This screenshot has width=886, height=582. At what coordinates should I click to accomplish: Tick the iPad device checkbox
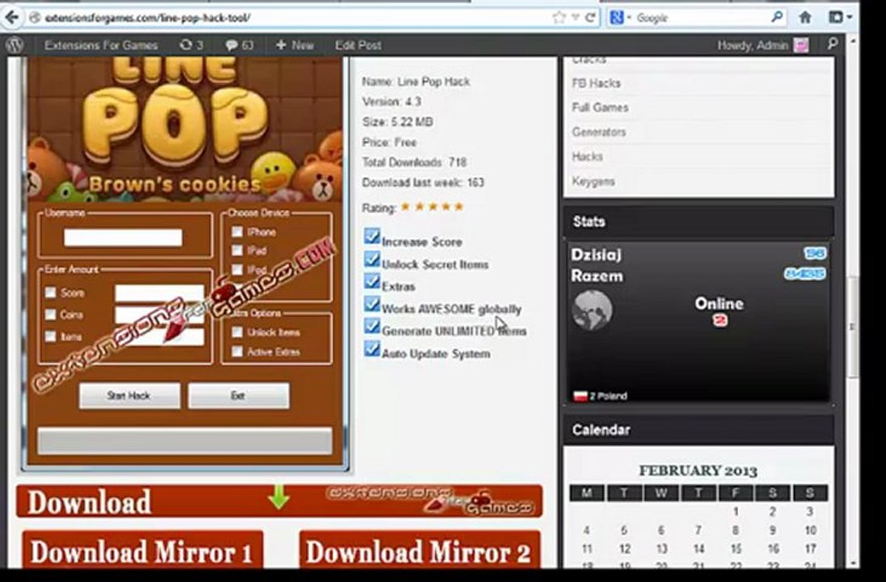click(238, 251)
